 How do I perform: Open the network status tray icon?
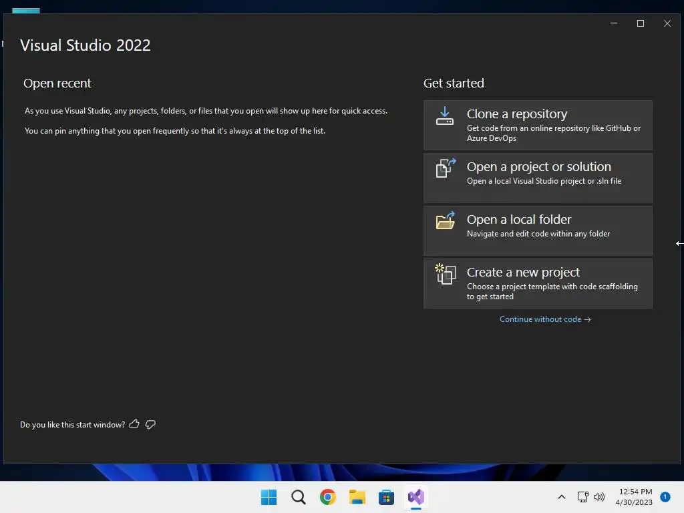coord(582,497)
